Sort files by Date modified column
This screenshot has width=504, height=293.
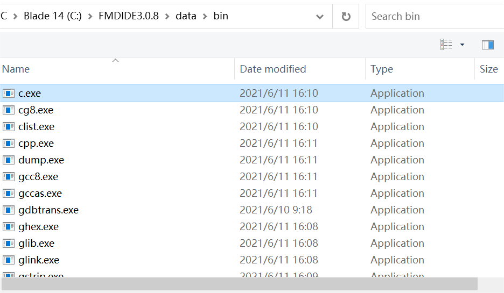272,69
